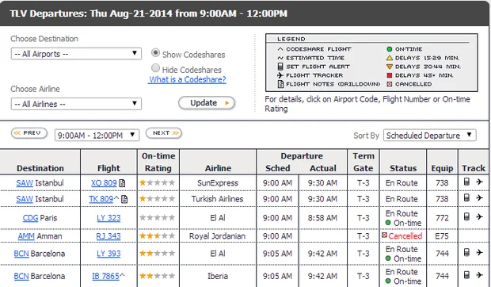Click on-time green dot for IB 7865

click(x=388, y=281)
